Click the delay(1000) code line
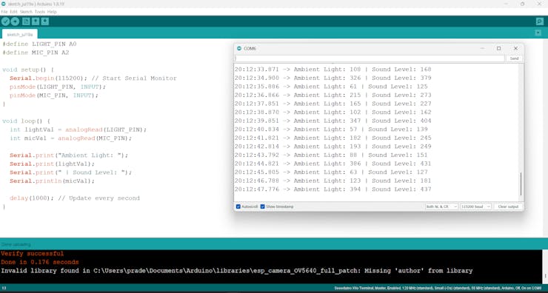 pos(75,198)
